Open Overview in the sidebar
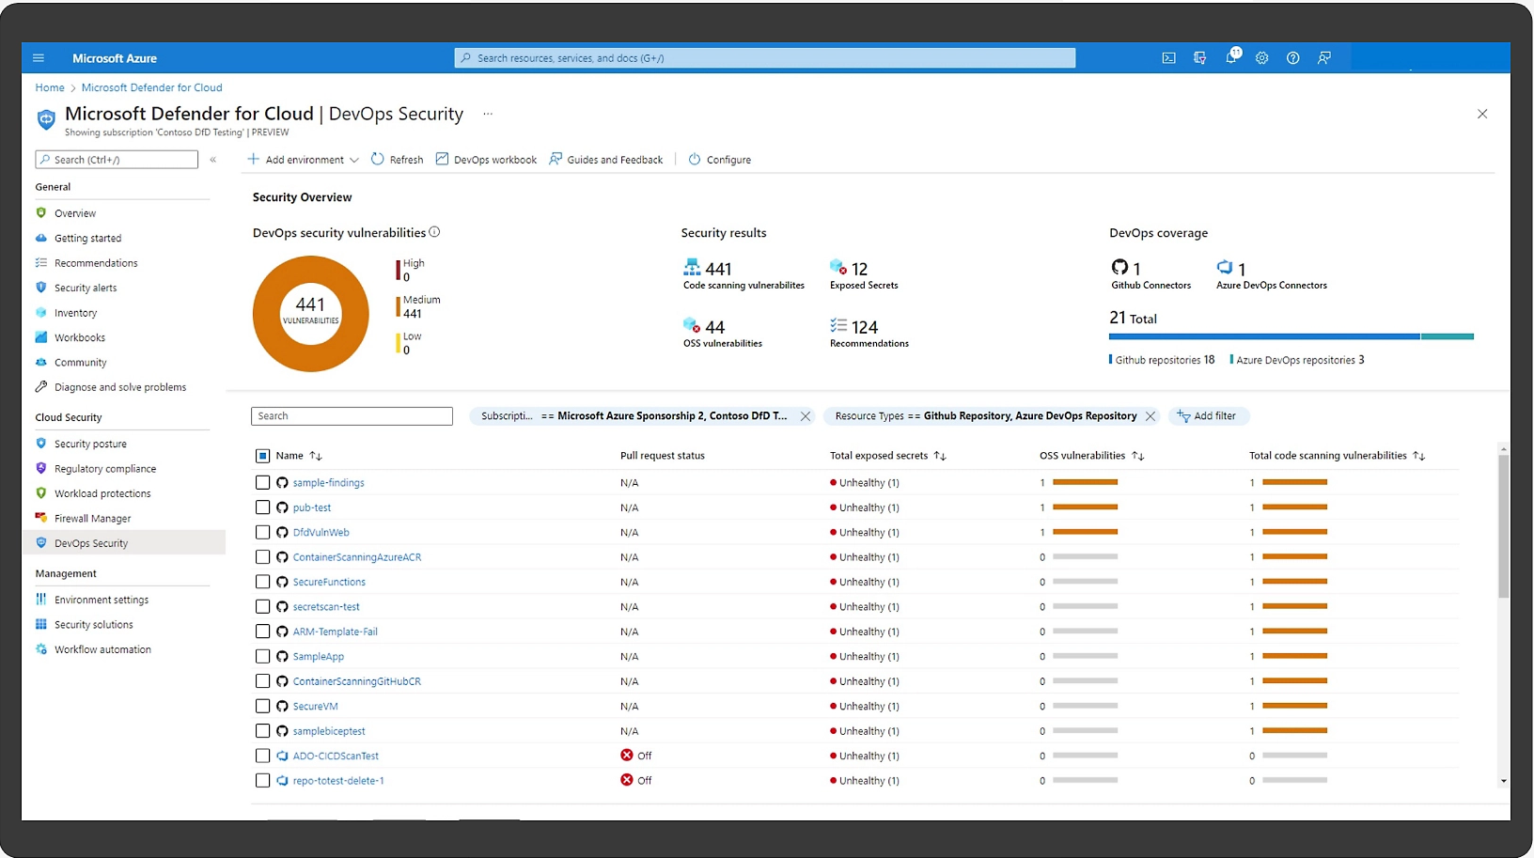The height and width of the screenshot is (858, 1534). 75,213
